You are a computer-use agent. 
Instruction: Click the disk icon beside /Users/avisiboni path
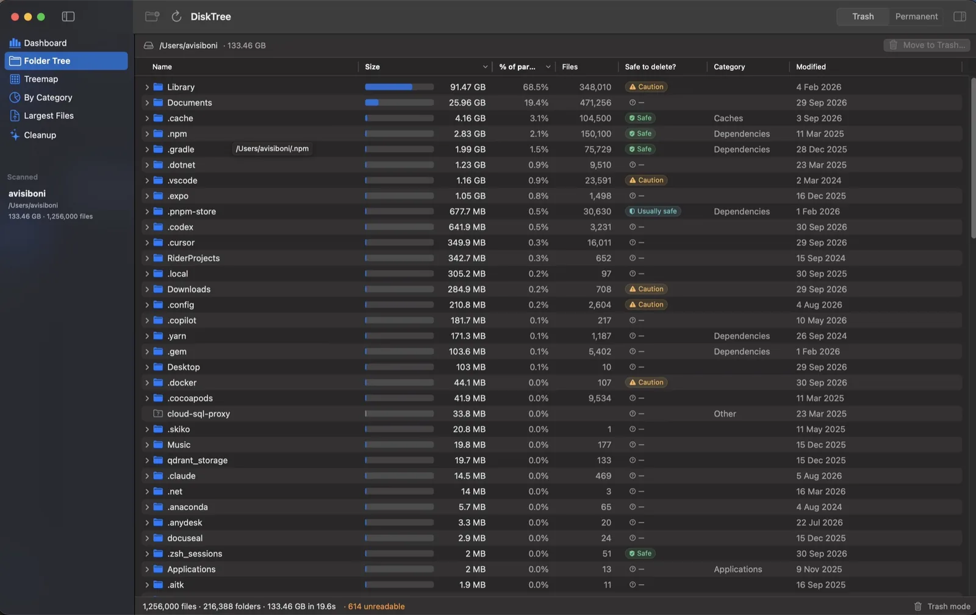148,45
